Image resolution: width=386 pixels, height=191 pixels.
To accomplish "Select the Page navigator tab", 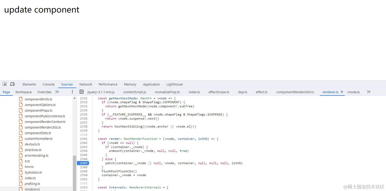I will (6, 92).
